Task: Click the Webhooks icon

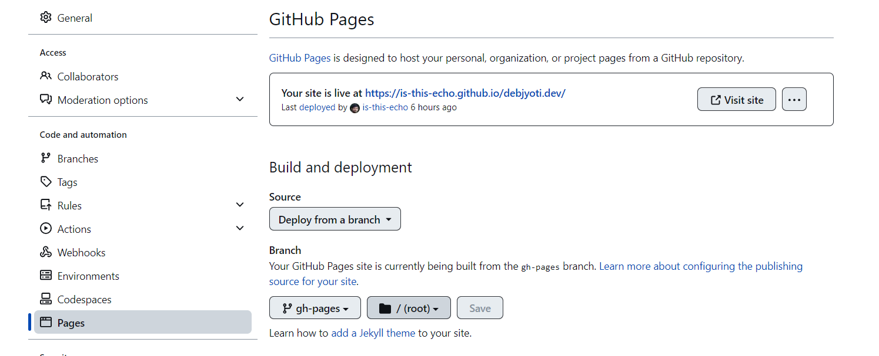Action: pyautogui.click(x=46, y=252)
